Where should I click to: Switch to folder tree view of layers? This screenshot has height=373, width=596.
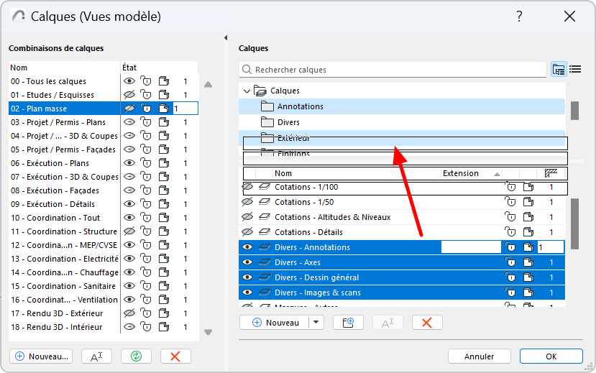(x=559, y=70)
